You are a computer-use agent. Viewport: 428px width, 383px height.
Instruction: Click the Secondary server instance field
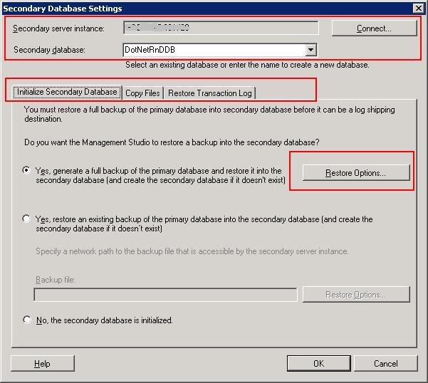pyautogui.click(x=220, y=28)
